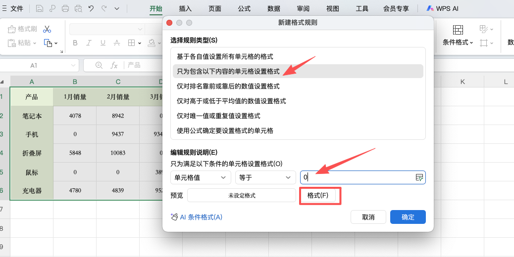Select rule type 基于各自值设置所有单元格的格式
This screenshot has height=257, width=514.
click(298, 56)
